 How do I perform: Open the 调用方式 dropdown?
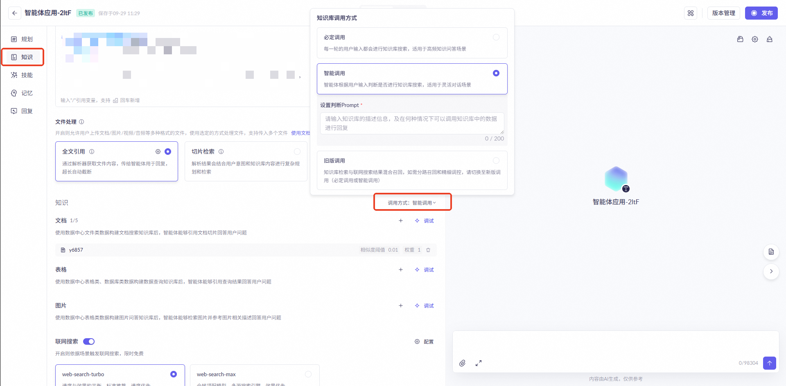pyautogui.click(x=412, y=203)
